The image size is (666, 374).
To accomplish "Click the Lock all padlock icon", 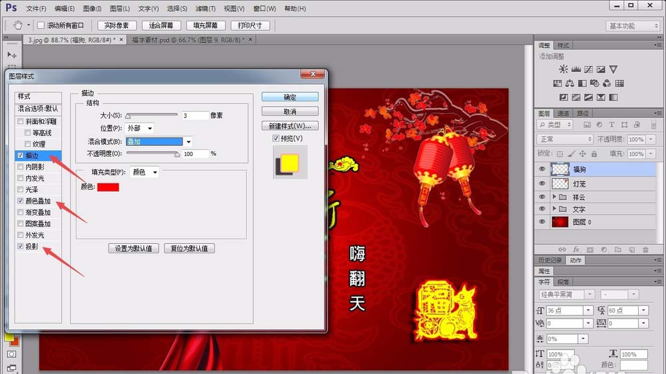I will coord(595,153).
